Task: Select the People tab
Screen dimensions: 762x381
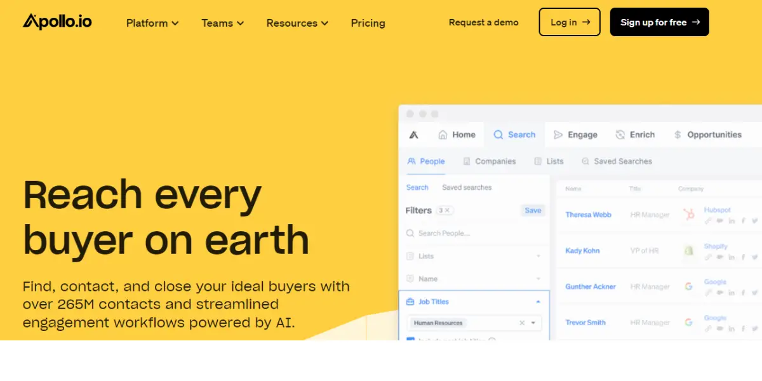Action: pos(426,161)
